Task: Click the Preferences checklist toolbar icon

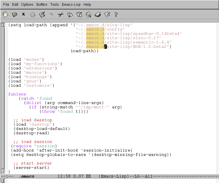Action: [107, 14]
